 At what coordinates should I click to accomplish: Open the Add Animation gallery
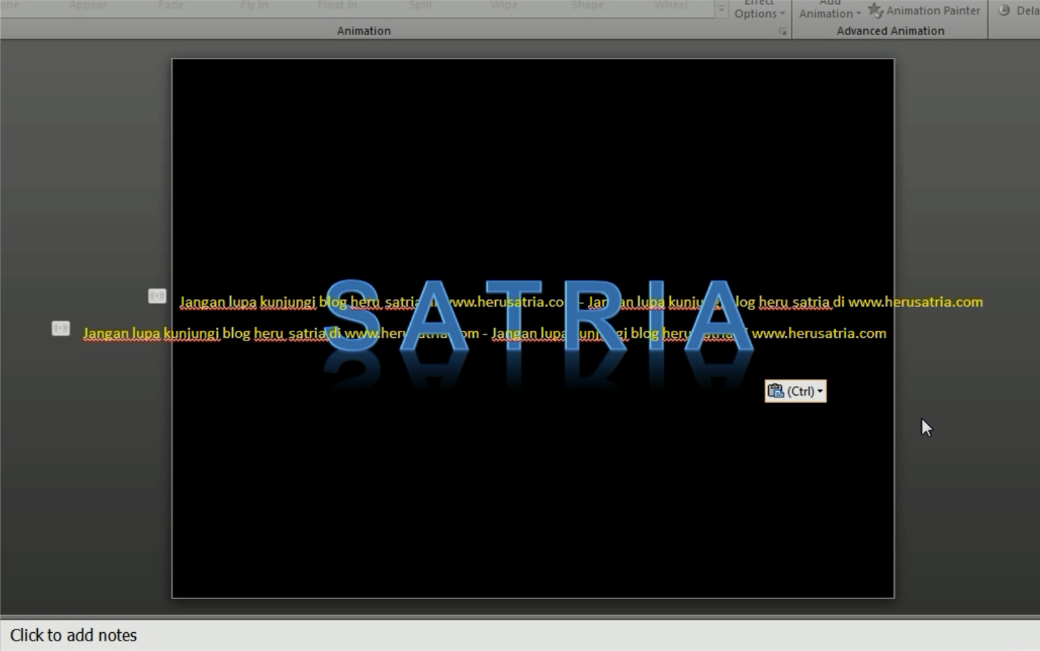828,9
